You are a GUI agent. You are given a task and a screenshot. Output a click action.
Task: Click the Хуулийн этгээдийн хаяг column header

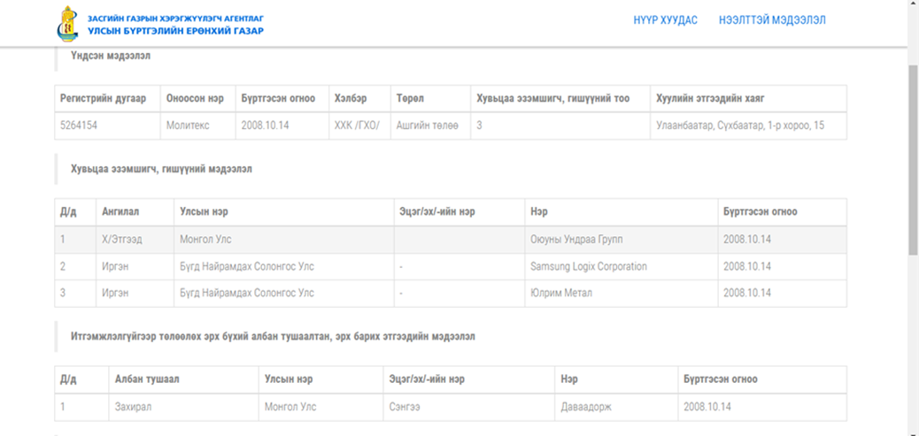748,98
